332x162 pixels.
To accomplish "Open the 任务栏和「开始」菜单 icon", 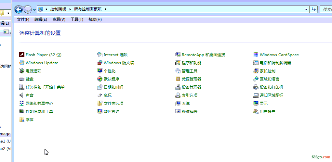I will (x=22, y=87).
